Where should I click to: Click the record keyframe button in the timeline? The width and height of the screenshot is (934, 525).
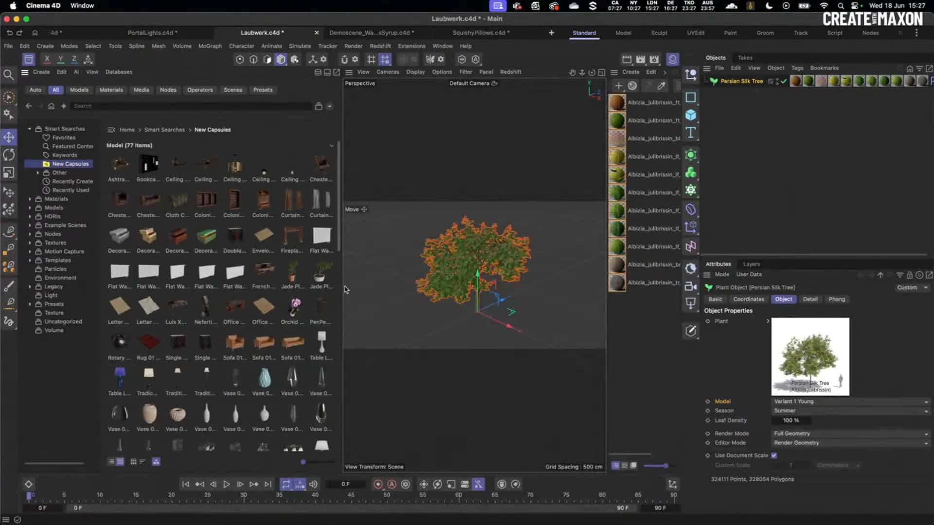tap(378, 484)
